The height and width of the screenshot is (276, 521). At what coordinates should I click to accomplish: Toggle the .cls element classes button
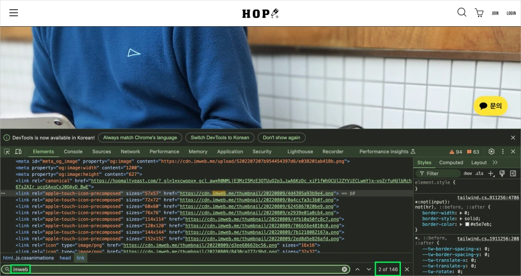point(479,174)
